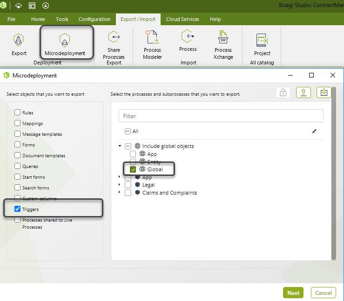Toggle the Include global objects checkbox

[128, 146]
